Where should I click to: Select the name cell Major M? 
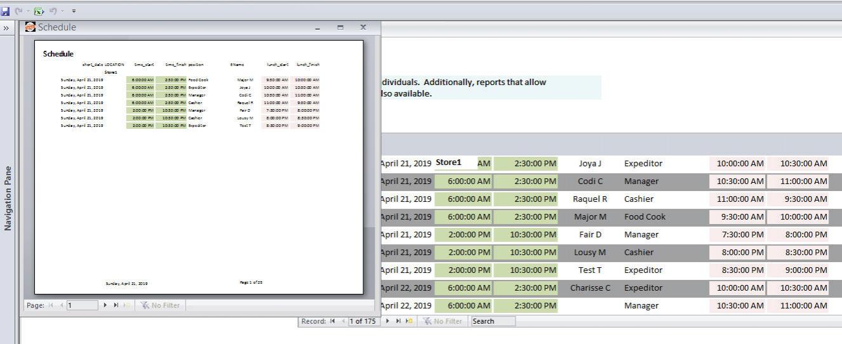tap(591, 216)
